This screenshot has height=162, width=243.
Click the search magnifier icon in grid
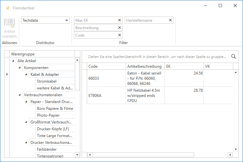click(233, 56)
